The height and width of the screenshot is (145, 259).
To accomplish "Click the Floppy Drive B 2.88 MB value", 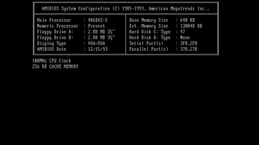I will 102,37.
